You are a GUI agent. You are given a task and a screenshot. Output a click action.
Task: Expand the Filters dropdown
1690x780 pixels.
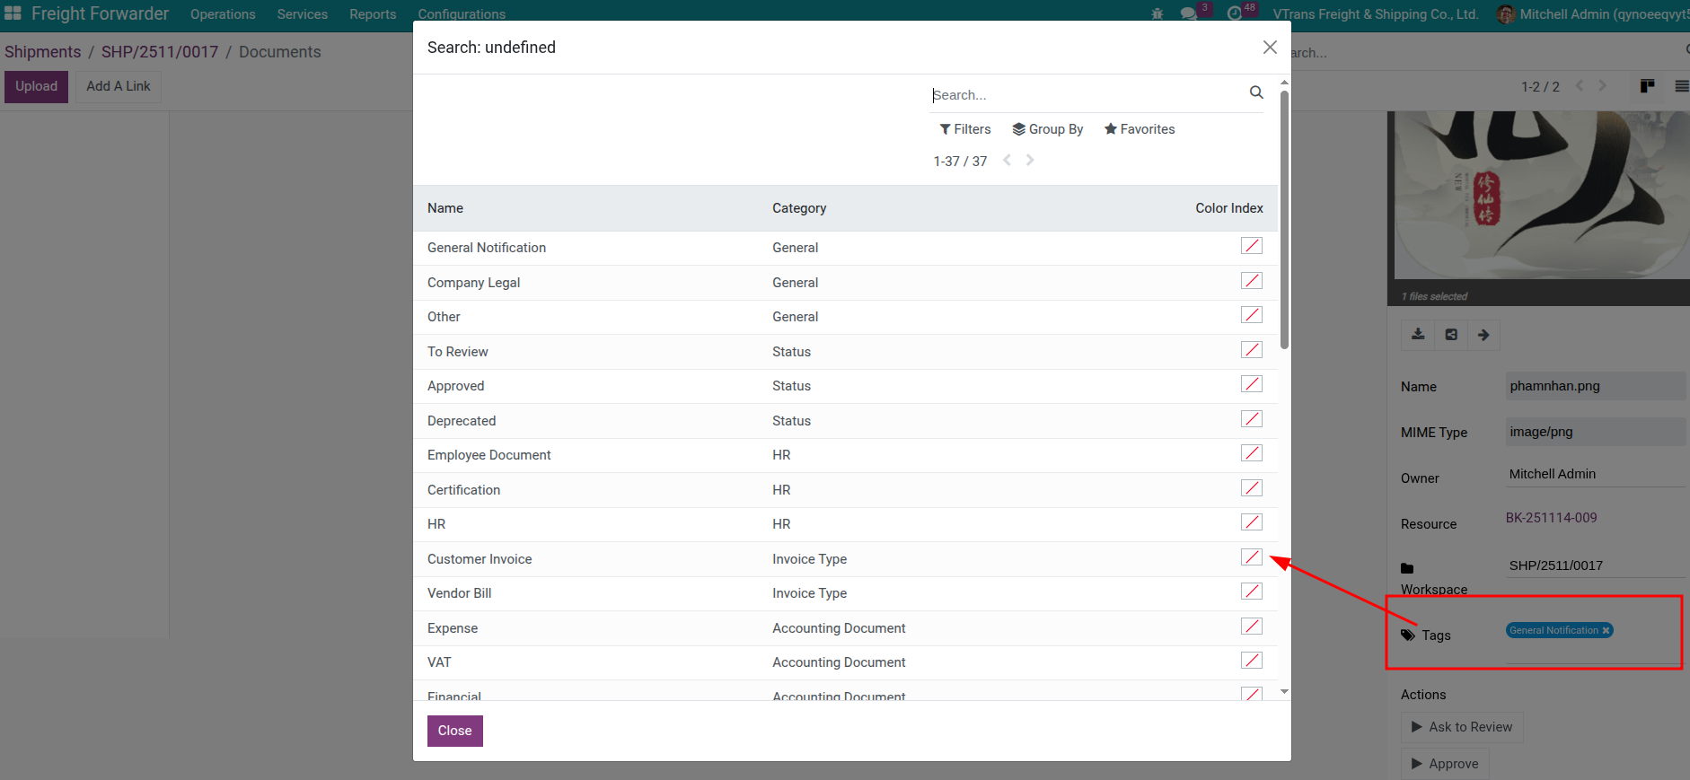coord(965,129)
